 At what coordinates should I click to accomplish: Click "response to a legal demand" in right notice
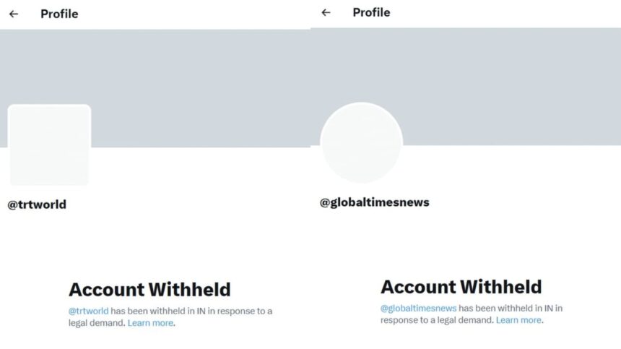point(437,320)
